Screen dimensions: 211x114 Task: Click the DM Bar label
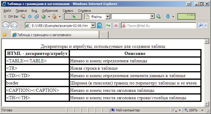(x=13, y=17)
